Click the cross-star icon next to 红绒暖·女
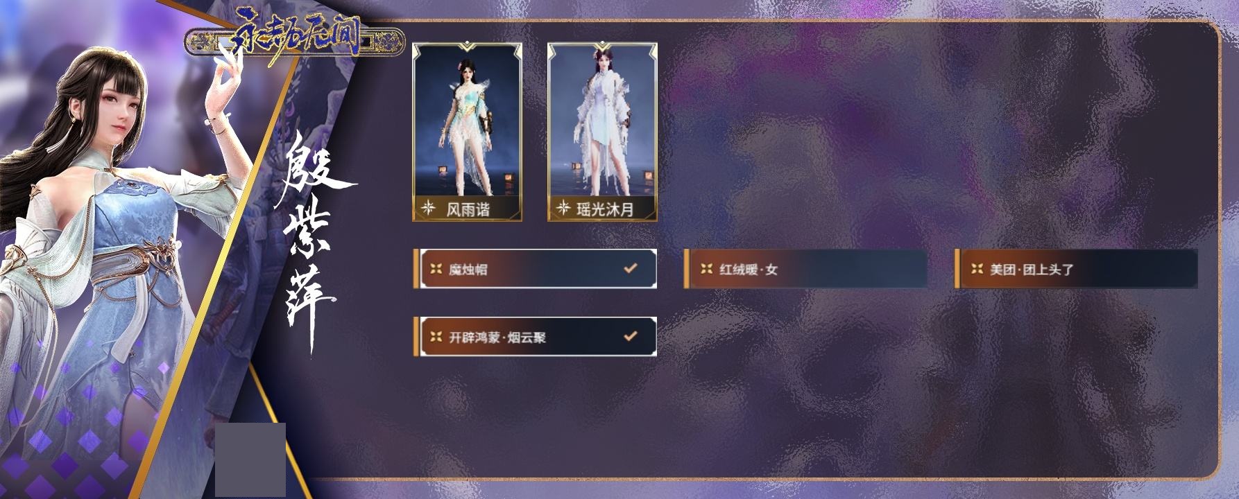This screenshot has height=499, width=1239. pyautogui.click(x=706, y=269)
